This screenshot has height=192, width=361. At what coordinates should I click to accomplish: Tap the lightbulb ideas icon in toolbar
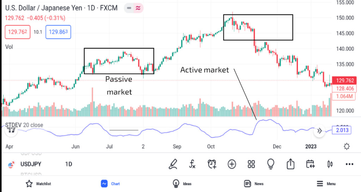[x=271, y=164]
